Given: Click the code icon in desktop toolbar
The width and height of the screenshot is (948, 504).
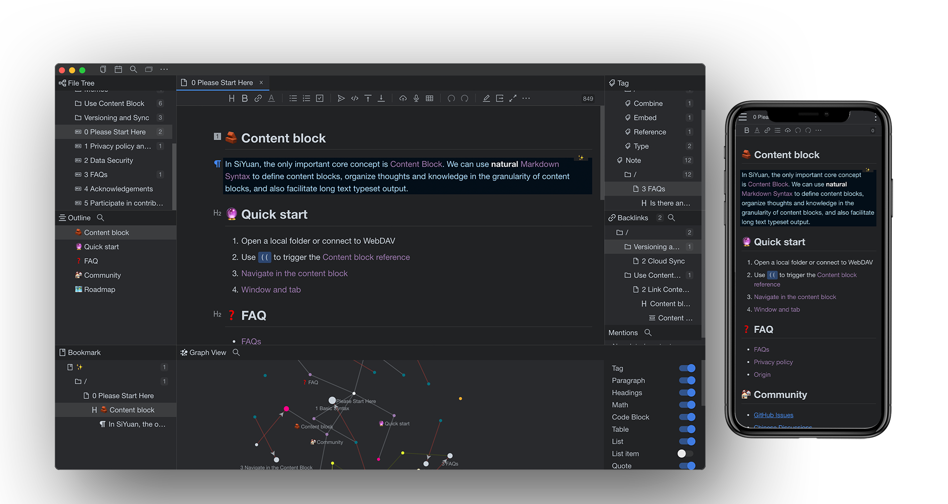Looking at the screenshot, I should tap(355, 98).
